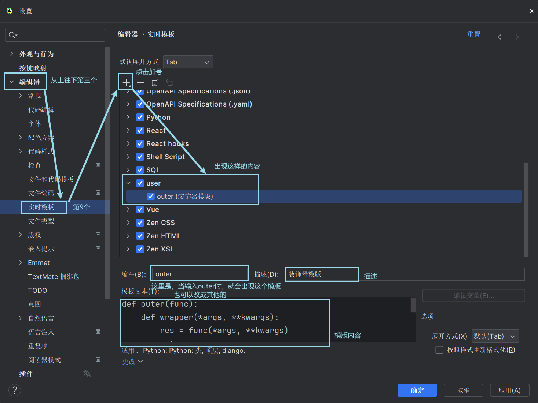Click the search magnifier icon in sidebar
This screenshot has width=538, height=403.
tap(12, 35)
